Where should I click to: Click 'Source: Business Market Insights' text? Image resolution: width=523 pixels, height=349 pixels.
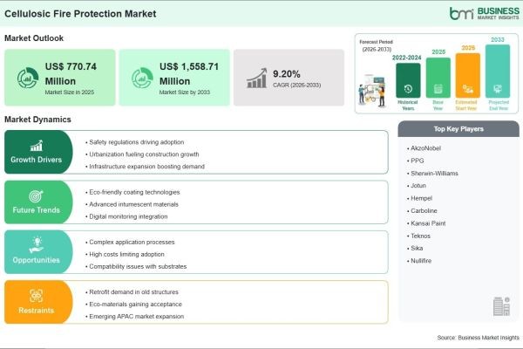478,338
